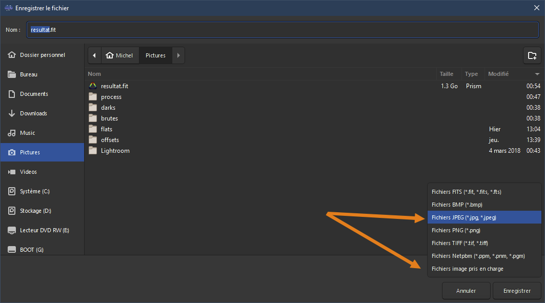Click the Prism type cell
545x303 pixels.
coord(473,86)
